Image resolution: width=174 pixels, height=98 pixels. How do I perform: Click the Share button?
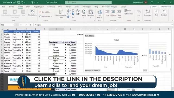pyautogui.click(x=153, y=7)
